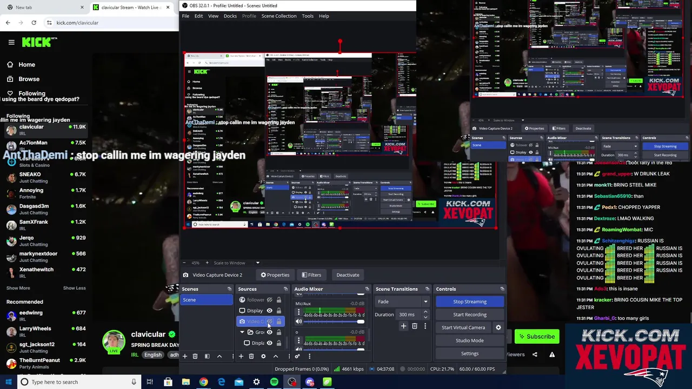Unlock the first Display source lock
692x389 pixels.
pos(279,311)
